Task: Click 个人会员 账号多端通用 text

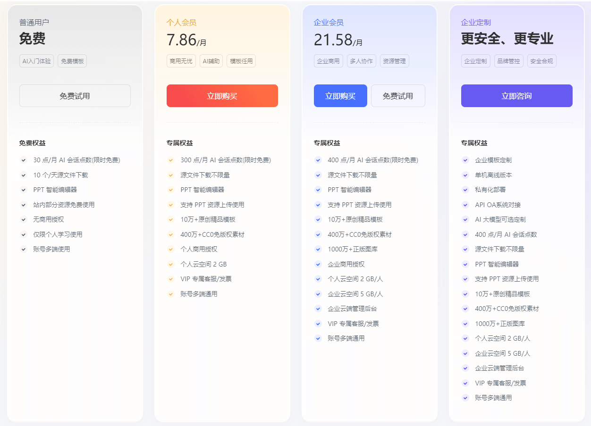Action: click(x=199, y=294)
